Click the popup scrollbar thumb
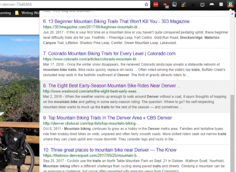This screenshot has width=236, height=172. coord(232,133)
